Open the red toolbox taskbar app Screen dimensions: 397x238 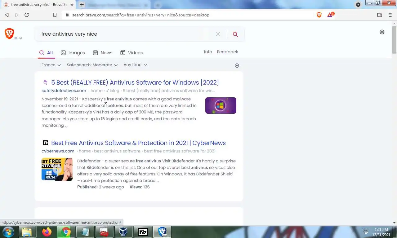point(104,232)
